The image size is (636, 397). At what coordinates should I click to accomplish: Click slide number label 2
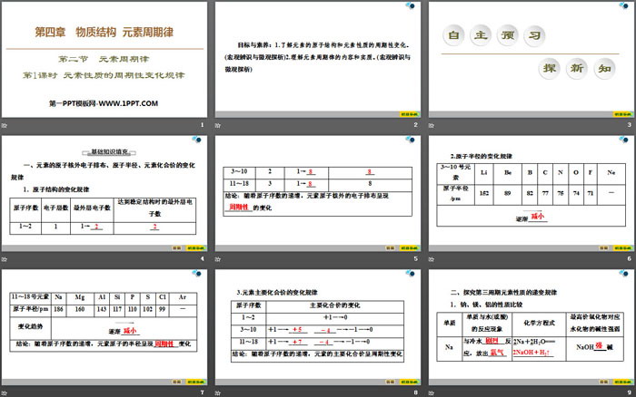coord(416,125)
